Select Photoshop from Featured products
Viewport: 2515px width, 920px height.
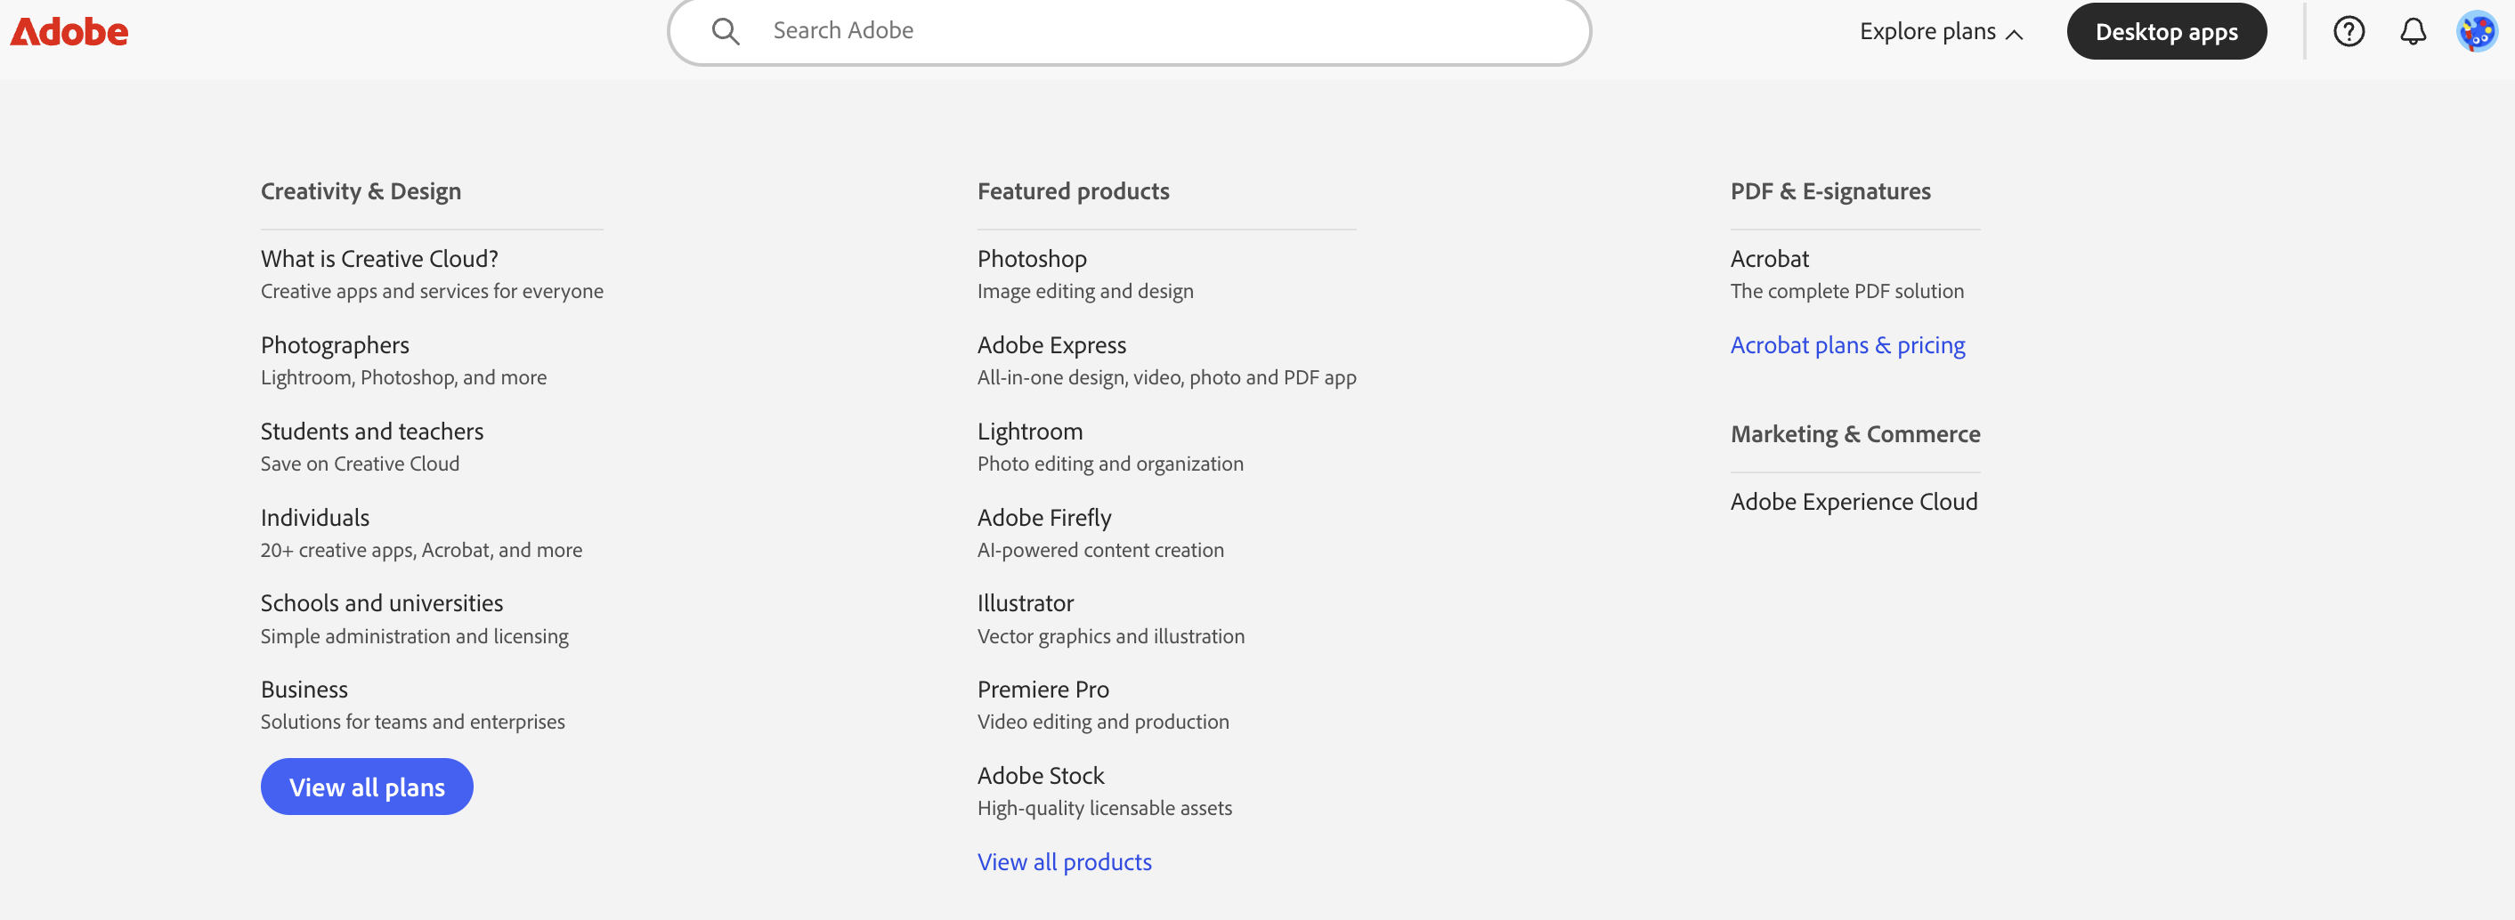click(1031, 259)
